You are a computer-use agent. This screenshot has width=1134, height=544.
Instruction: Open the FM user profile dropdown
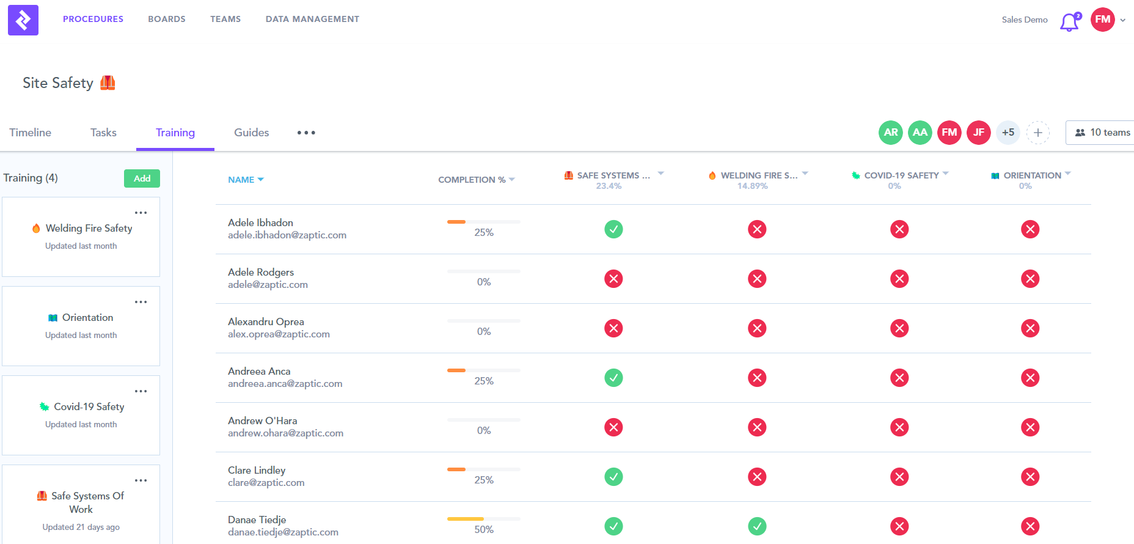pyautogui.click(x=1108, y=20)
